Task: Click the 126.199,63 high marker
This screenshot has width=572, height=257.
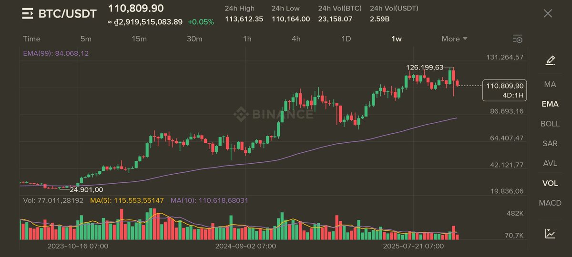Action: tap(424, 68)
